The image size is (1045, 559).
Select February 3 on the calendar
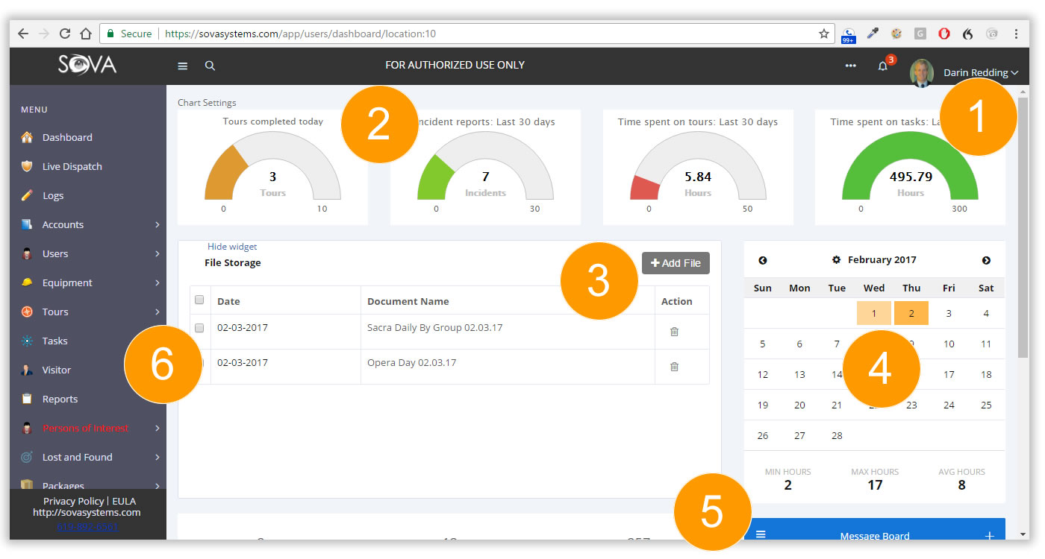949,313
